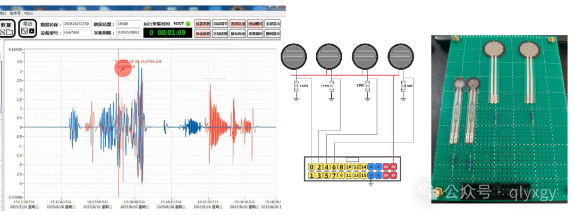Screen dimensions: 574x215
Task: Click the red circular cursor marker on chart
Action: click(x=123, y=69)
